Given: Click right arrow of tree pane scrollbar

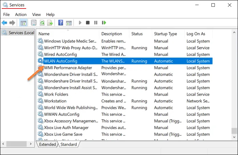Looking at the screenshot, I should 31,144.
